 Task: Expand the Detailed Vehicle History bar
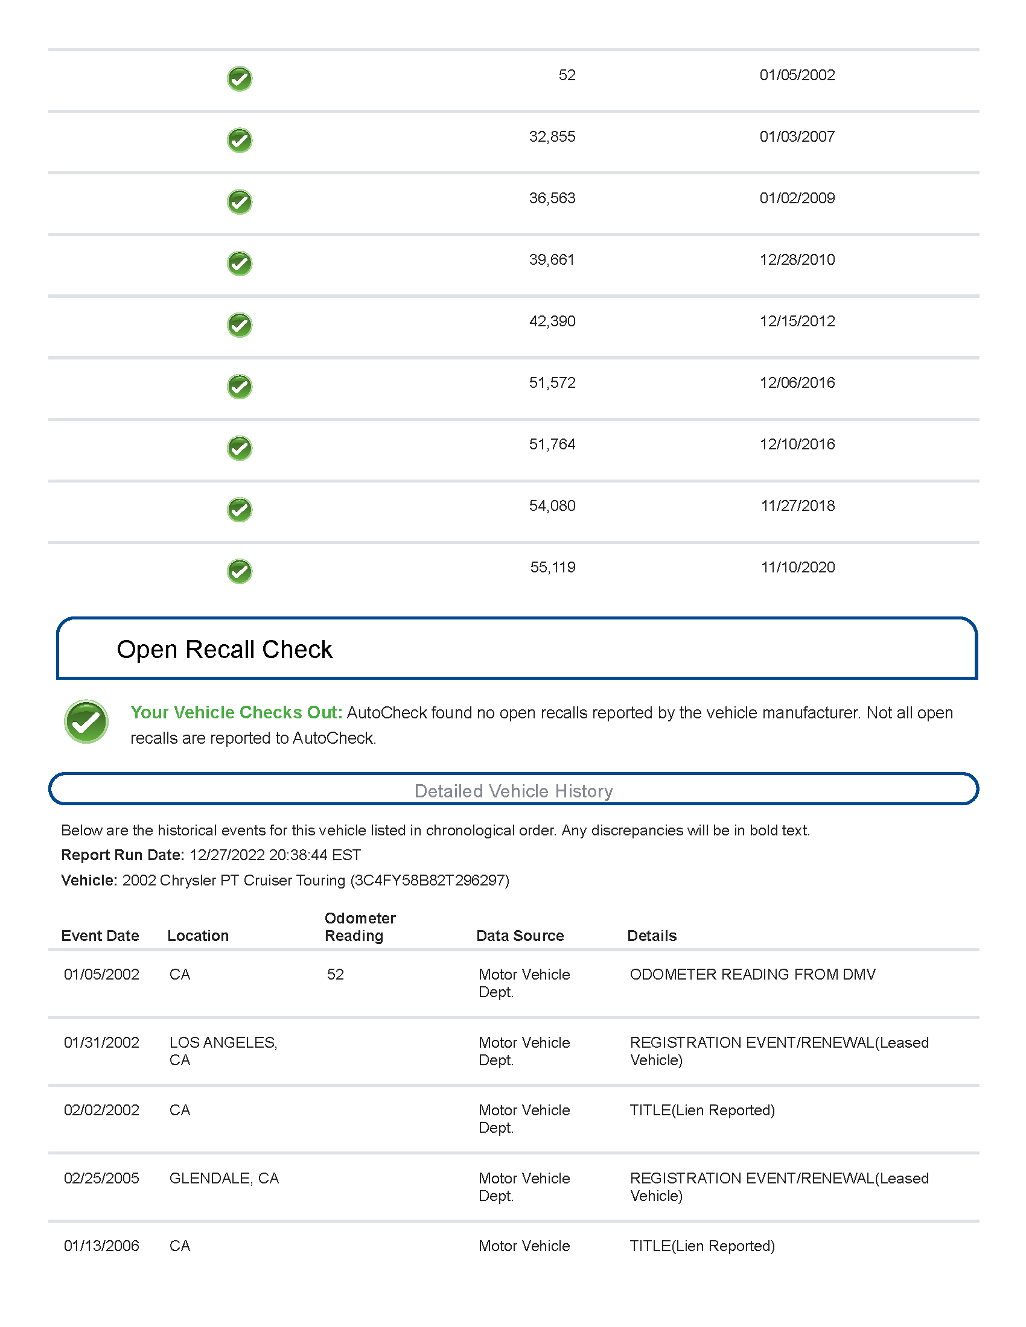tap(514, 790)
